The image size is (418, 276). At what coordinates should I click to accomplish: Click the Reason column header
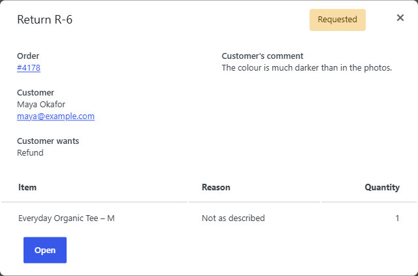[x=216, y=188]
